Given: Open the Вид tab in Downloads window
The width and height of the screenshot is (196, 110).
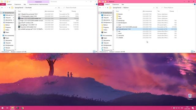Looking at the screenshot, I should tap(25, 4).
